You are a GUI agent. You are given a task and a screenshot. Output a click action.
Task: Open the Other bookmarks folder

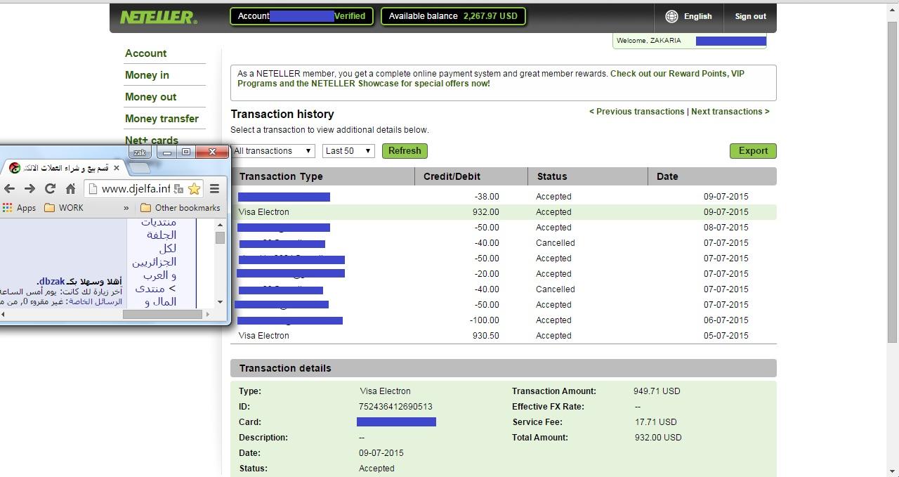point(181,208)
